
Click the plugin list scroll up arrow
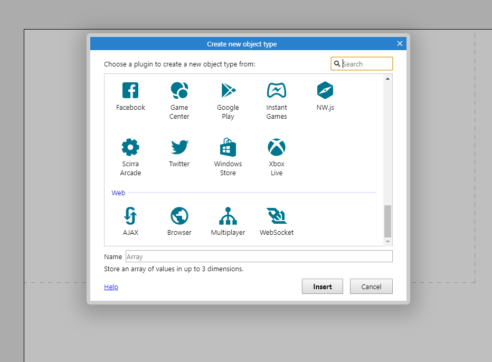pos(388,79)
